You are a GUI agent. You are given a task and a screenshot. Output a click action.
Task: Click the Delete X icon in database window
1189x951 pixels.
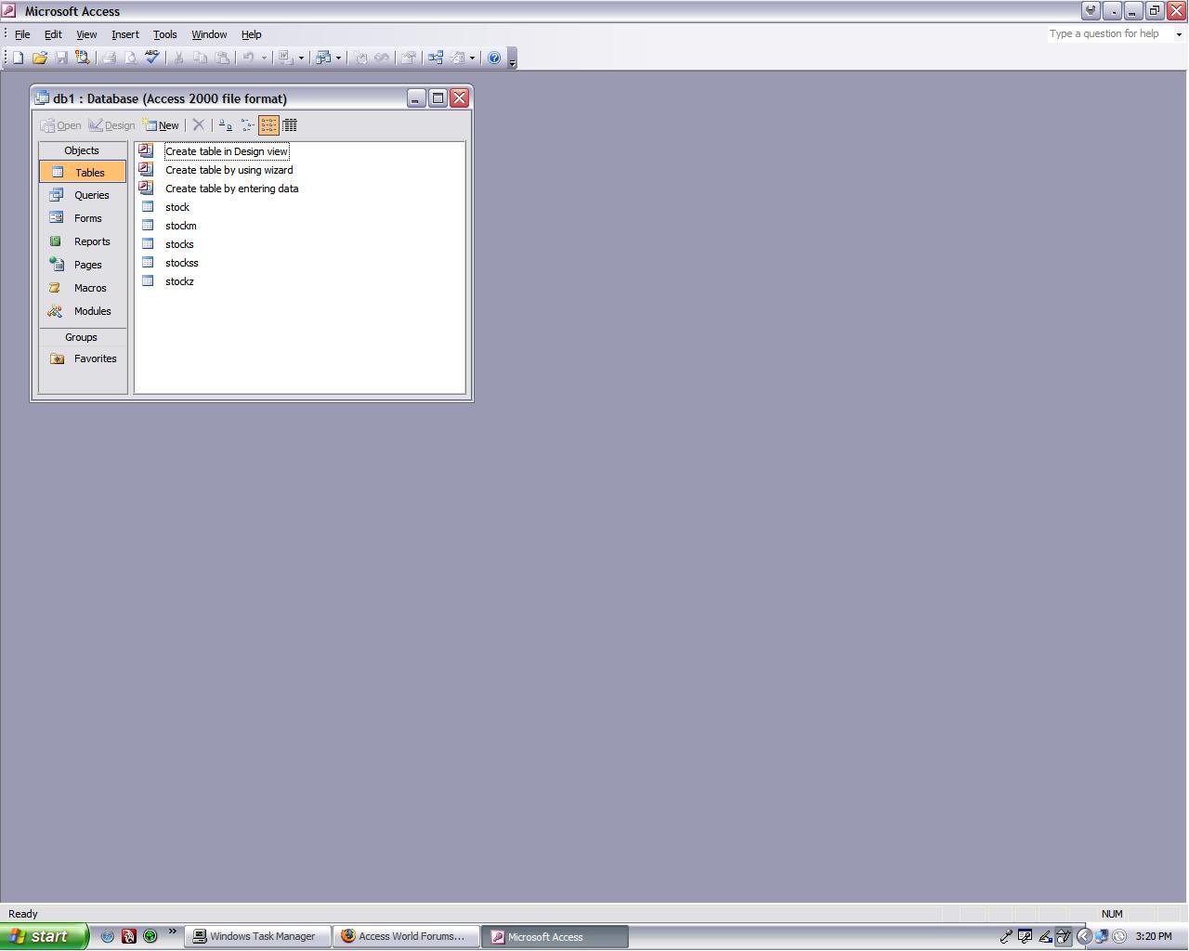199,125
